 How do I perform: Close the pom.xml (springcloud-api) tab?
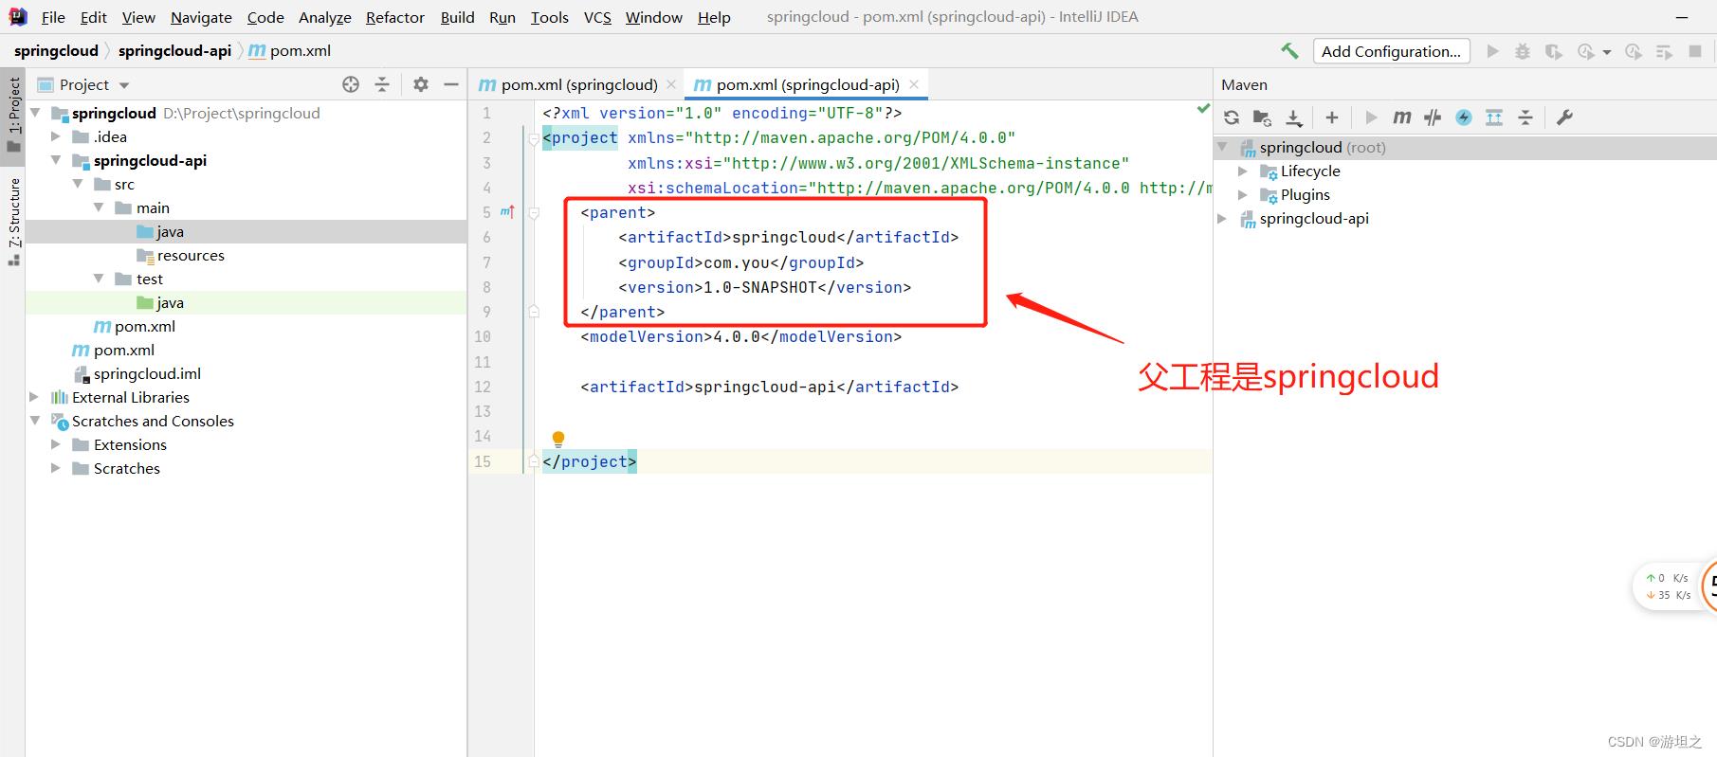pos(914,84)
